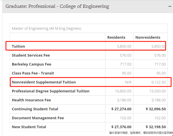Select the Continuing Student Total label

(35, 109)
